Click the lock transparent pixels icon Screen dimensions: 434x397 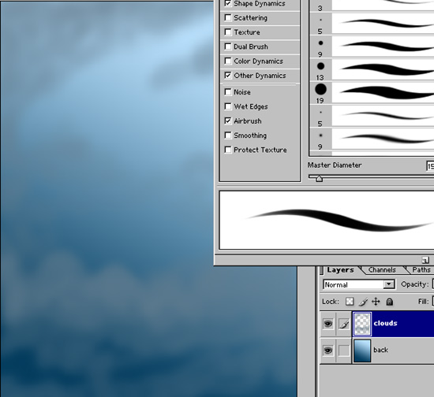pos(350,302)
